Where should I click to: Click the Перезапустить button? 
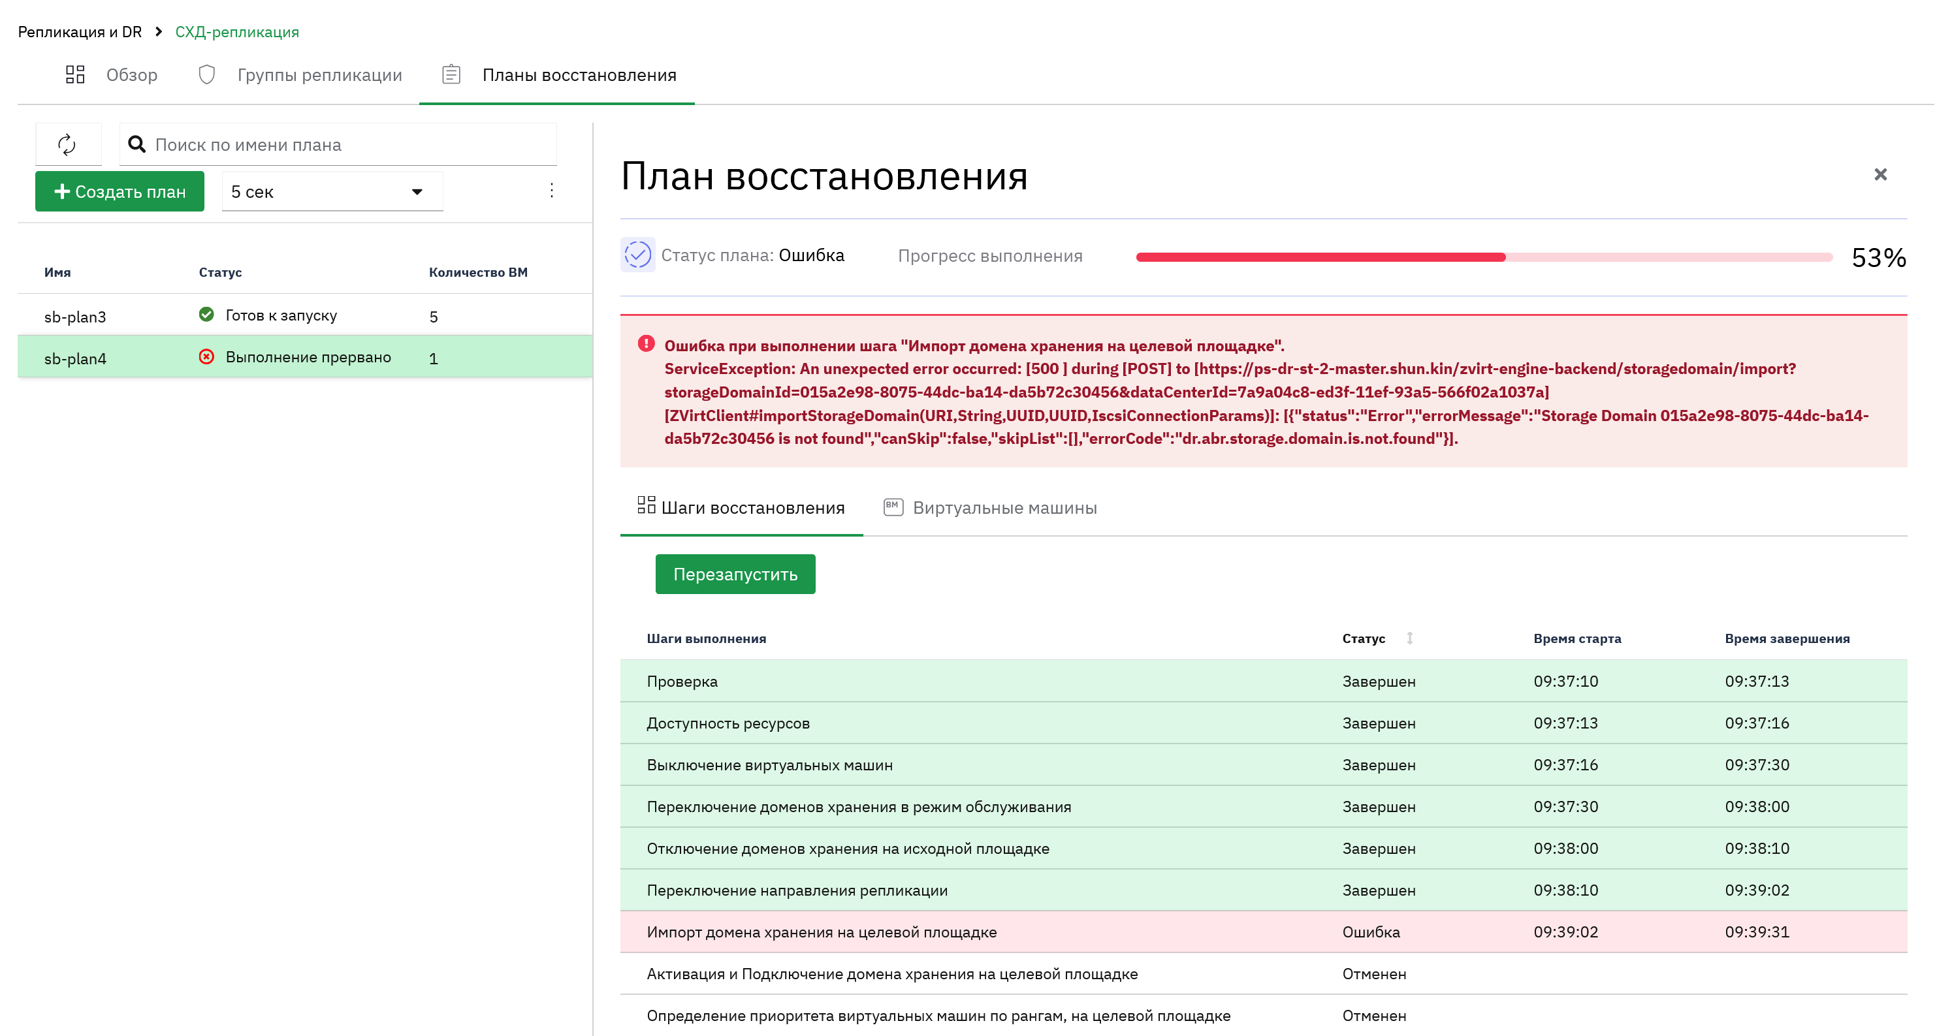pos(735,575)
